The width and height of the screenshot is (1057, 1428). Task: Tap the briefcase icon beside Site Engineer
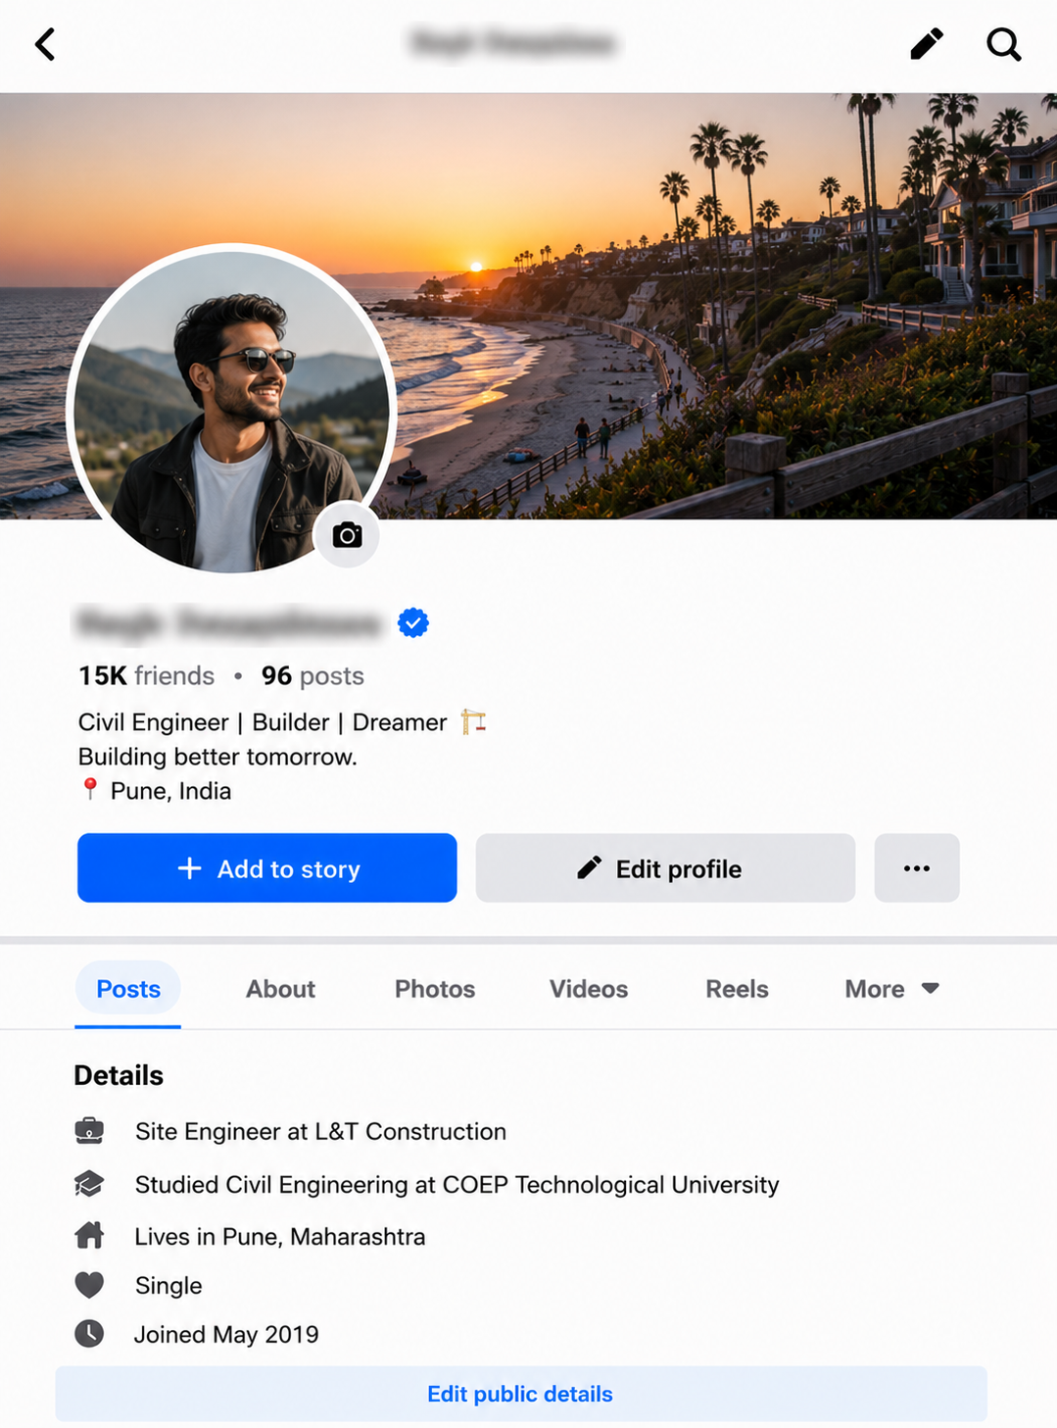89,1131
